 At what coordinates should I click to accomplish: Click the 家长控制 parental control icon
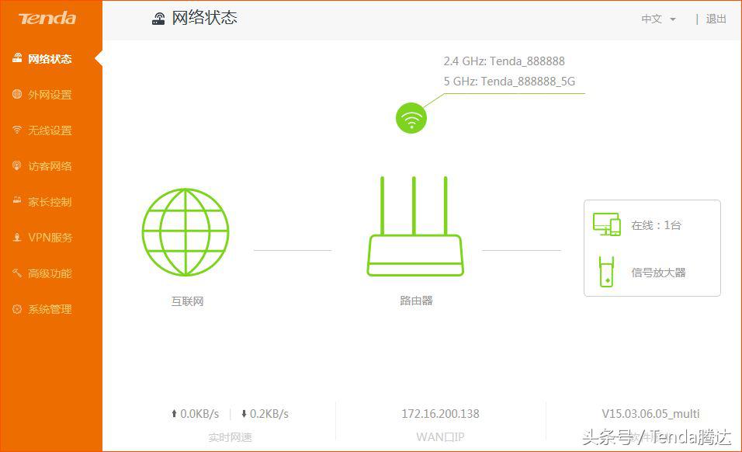(x=17, y=201)
